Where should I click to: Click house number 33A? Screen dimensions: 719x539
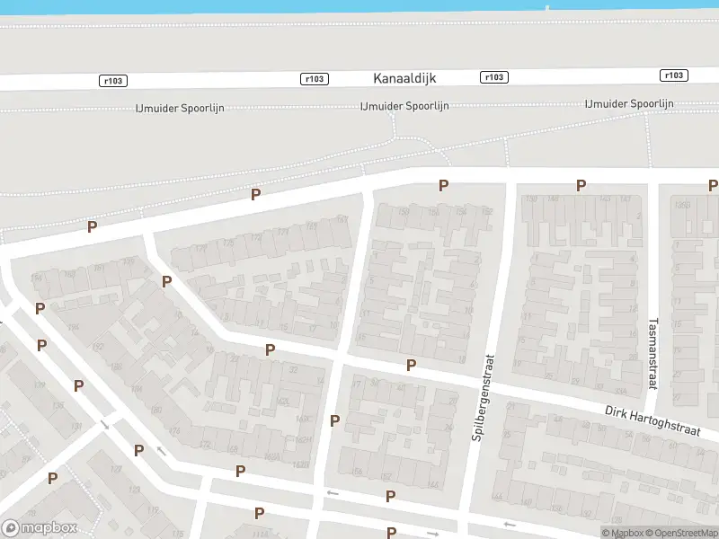(x=620, y=391)
